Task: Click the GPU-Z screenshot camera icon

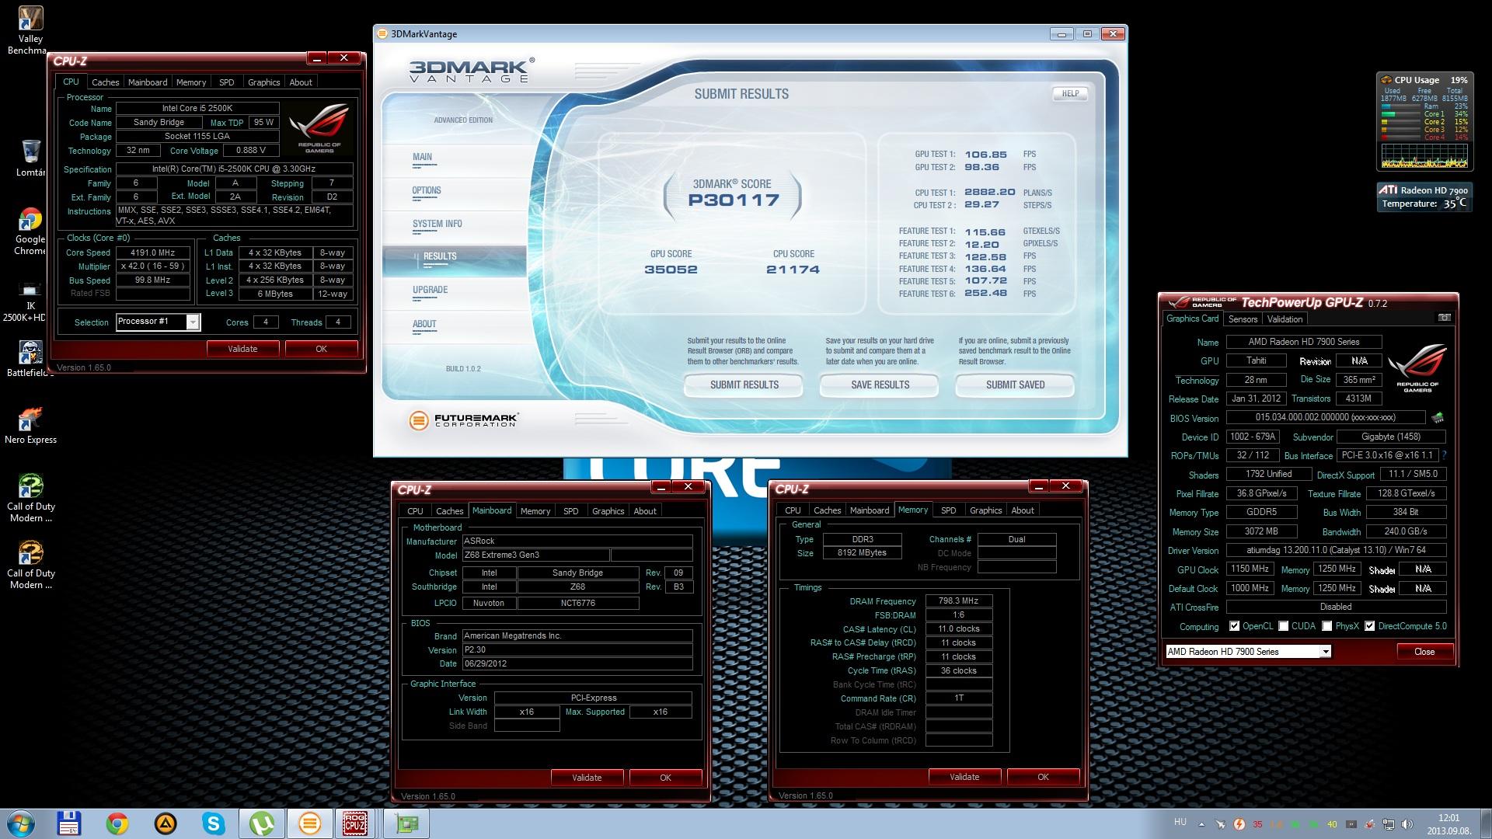Action: tap(1444, 318)
